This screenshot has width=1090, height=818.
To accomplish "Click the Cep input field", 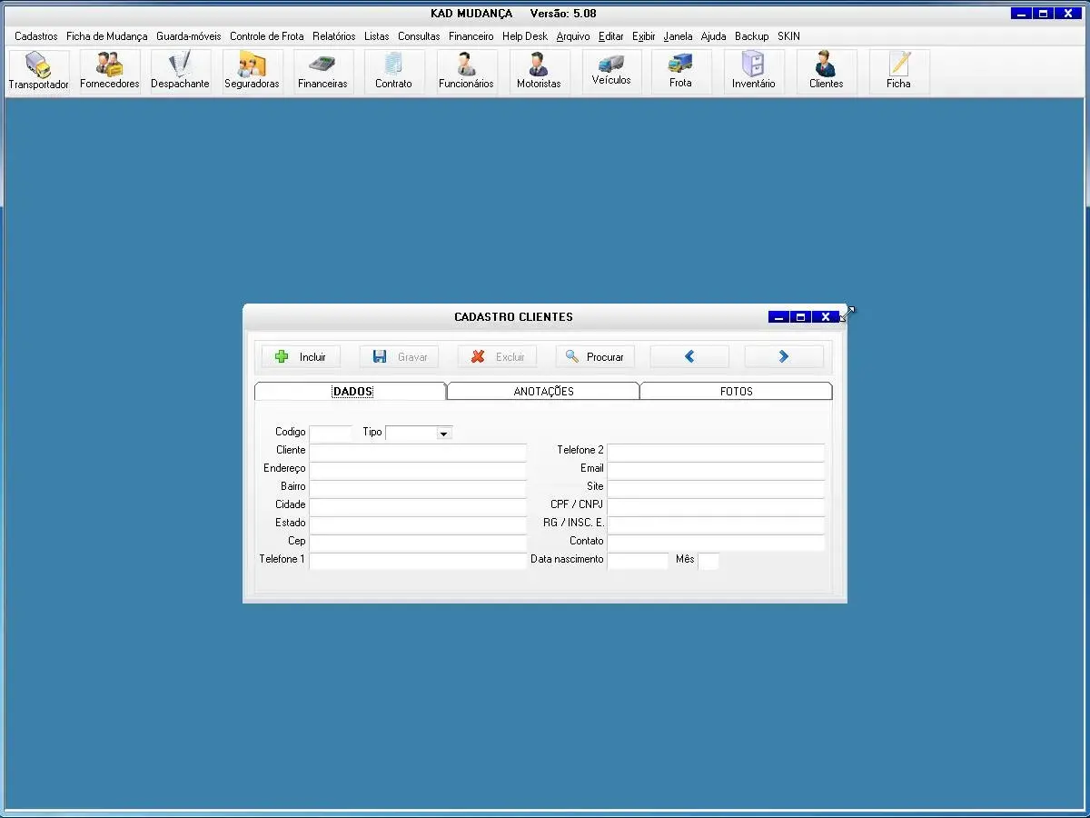I will coord(418,543).
